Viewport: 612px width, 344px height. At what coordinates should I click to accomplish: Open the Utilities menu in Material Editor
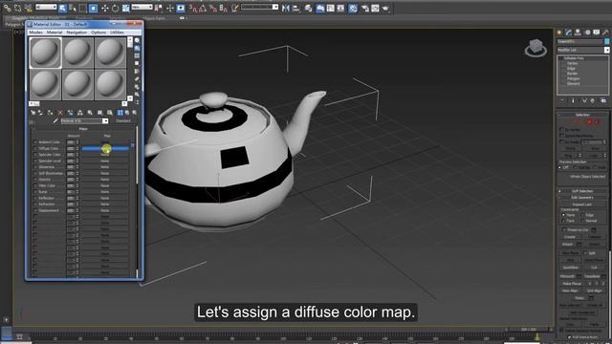[117, 32]
